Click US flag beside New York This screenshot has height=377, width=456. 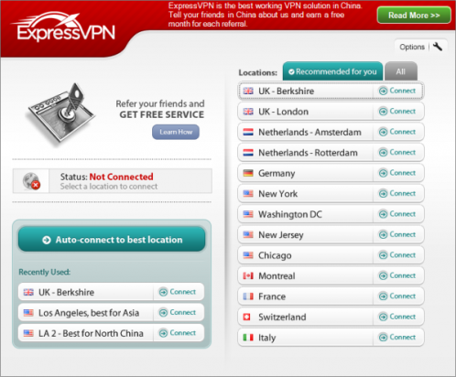[248, 194]
